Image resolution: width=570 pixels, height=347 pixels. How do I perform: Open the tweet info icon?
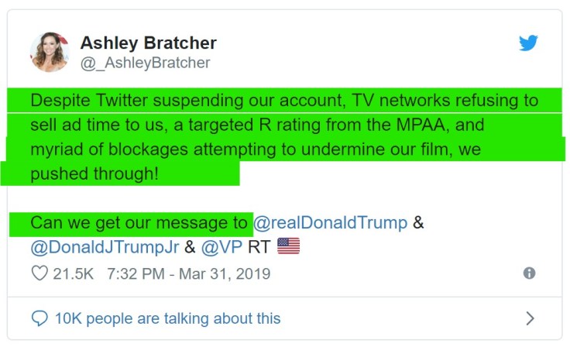529,273
